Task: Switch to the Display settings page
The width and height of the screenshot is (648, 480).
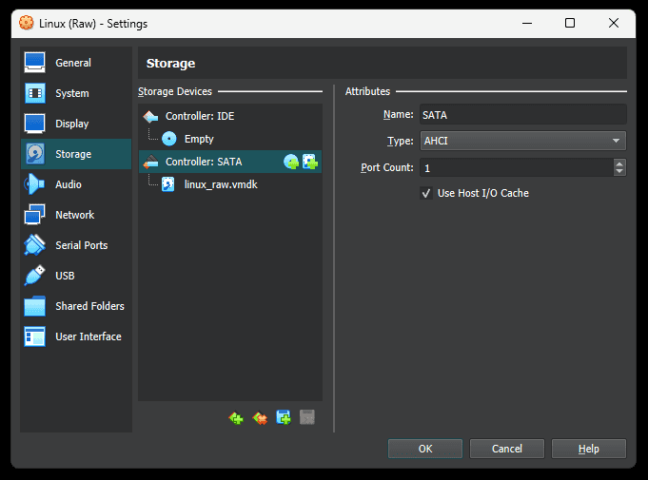Action: 71,124
